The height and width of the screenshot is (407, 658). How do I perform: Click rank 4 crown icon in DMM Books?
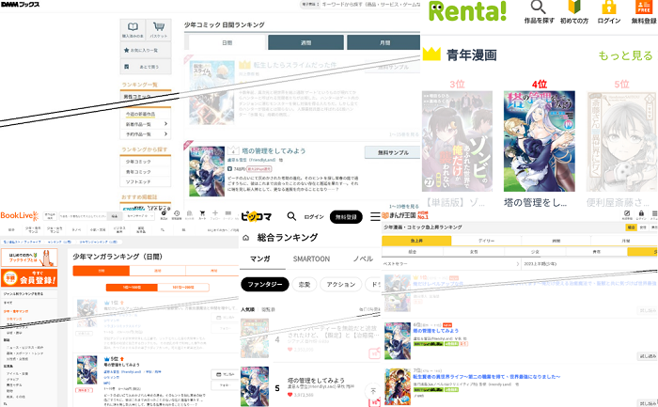coord(233,150)
